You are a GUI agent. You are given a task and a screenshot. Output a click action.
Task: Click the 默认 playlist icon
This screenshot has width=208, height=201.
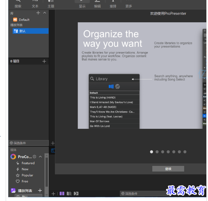point(16,31)
